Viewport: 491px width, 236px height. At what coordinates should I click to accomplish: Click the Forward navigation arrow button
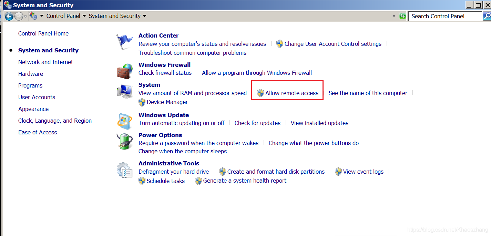(x=19, y=16)
